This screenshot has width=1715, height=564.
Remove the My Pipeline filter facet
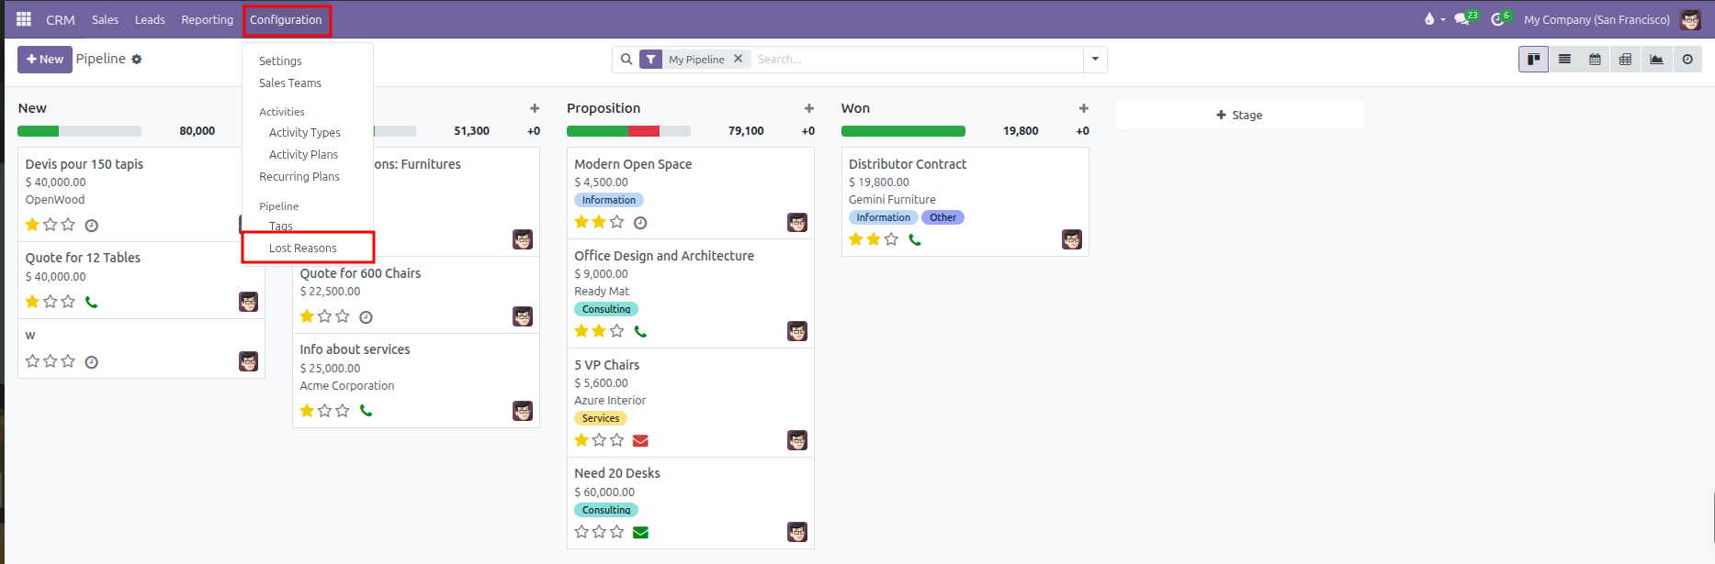(x=738, y=59)
